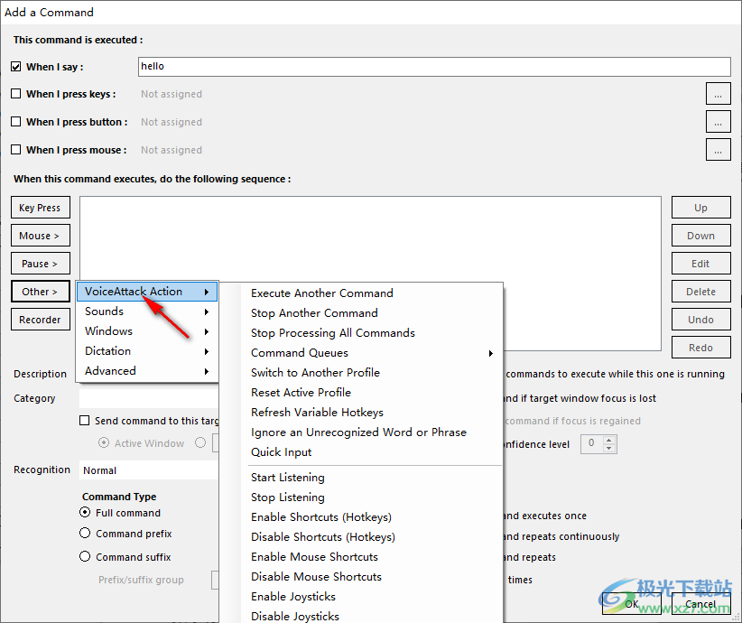Image resolution: width=742 pixels, height=623 pixels.
Task: Click the Delete button
Action: click(700, 291)
